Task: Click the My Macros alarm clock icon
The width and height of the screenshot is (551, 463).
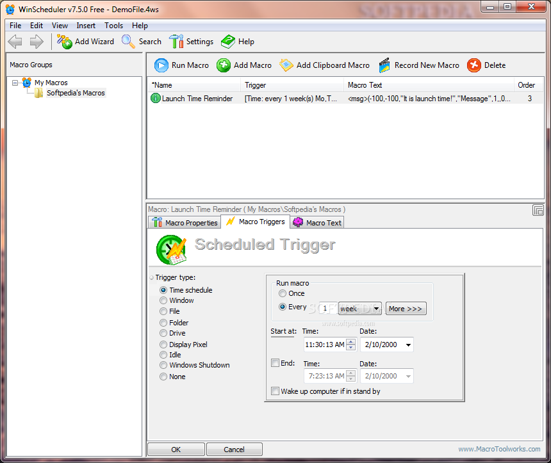Action: [27, 83]
